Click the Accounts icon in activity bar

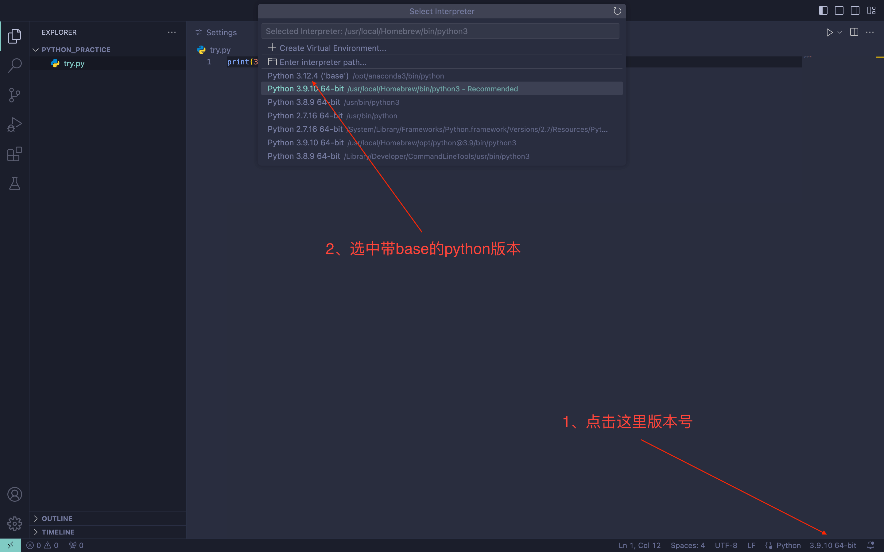pyautogui.click(x=15, y=494)
